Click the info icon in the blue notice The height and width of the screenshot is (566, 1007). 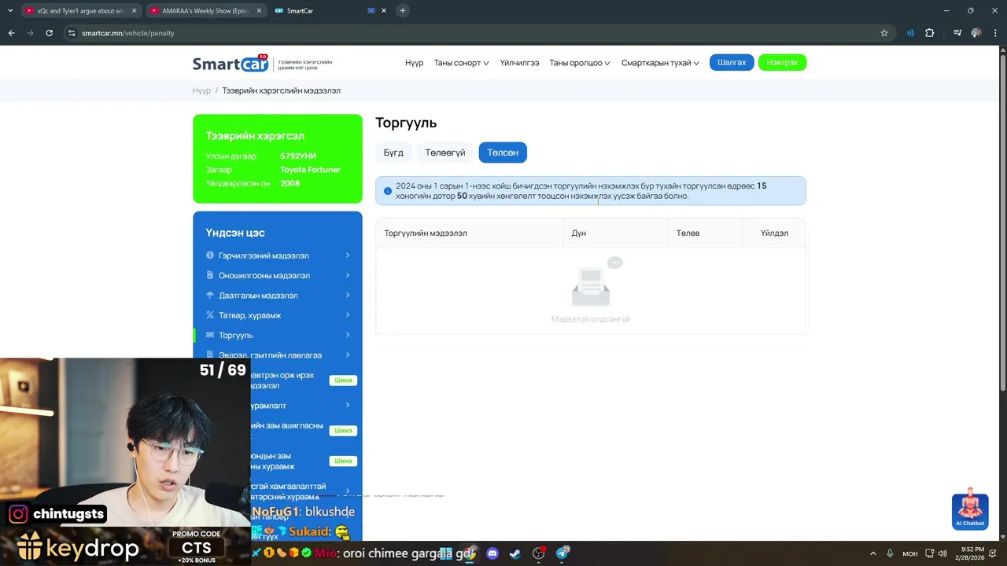coord(387,191)
